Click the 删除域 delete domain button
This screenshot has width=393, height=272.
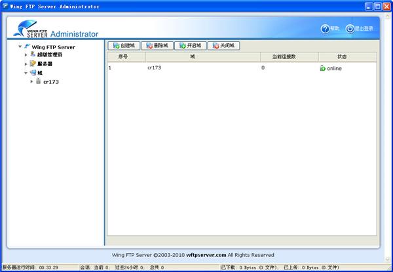pos(157,46)
